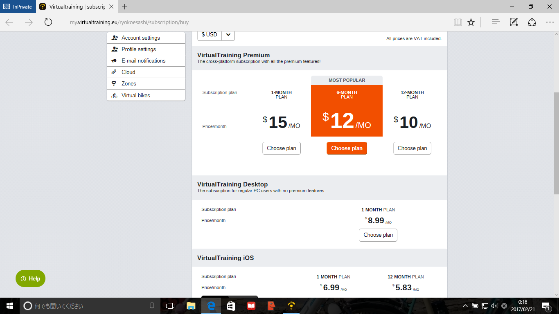Open a new browser tab

(x=125, y=7)
